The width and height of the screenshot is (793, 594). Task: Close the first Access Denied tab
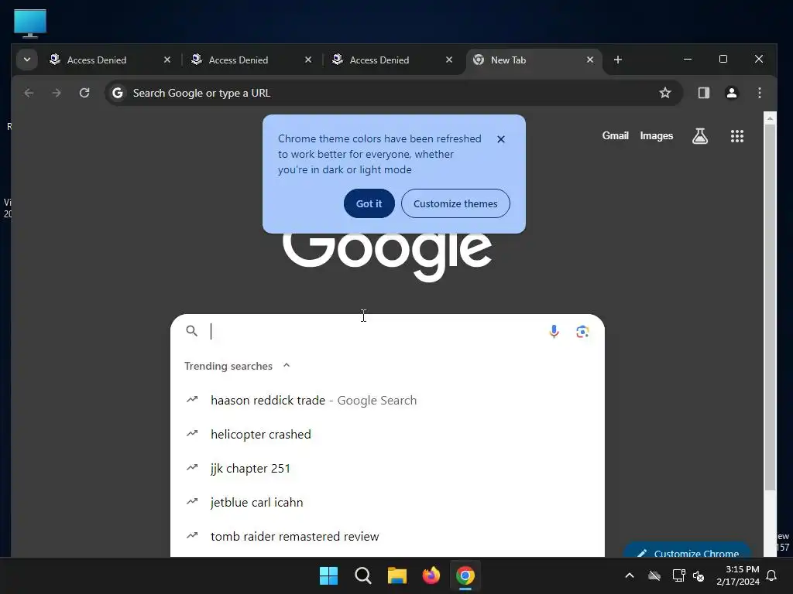[x=167, y=60]
